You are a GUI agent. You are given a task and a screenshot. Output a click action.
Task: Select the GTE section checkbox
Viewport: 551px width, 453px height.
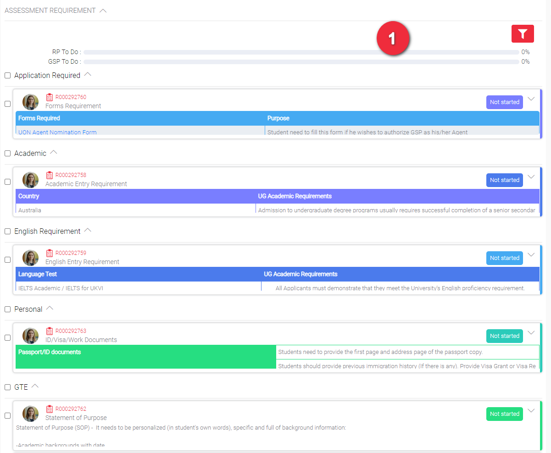click(8, 387)
